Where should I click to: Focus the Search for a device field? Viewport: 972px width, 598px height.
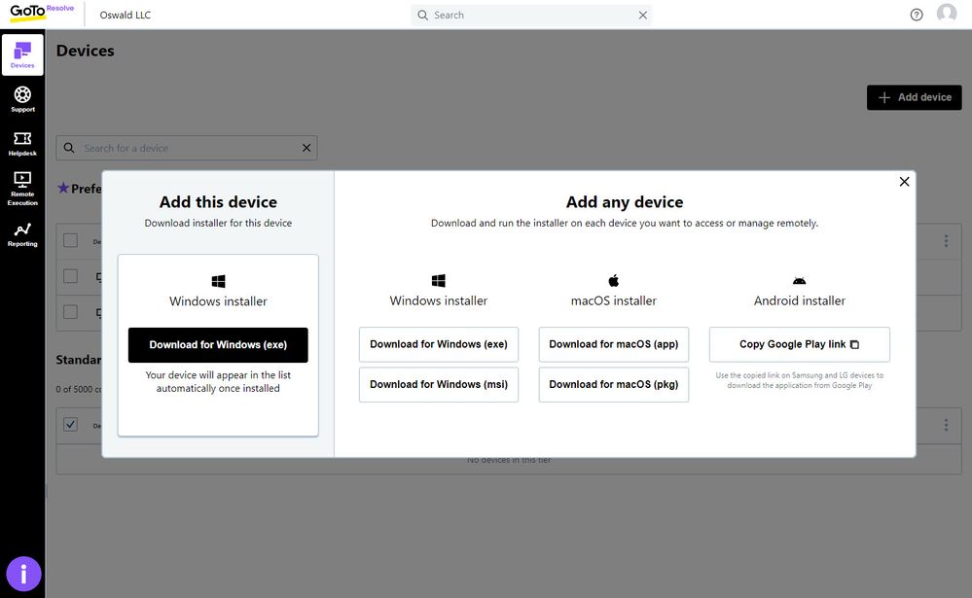(187, 148)
